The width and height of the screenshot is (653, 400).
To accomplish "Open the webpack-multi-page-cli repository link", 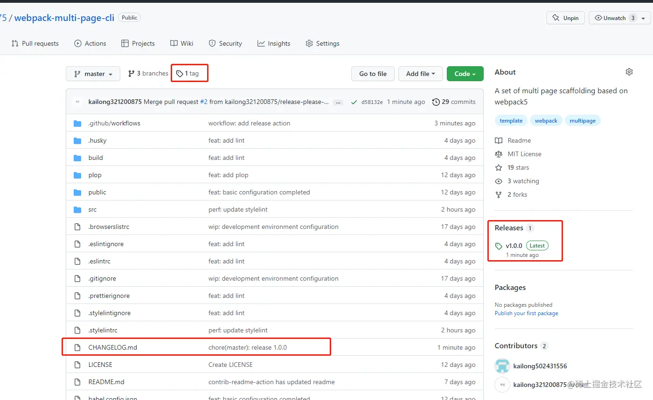I will [x=64, y=18].
